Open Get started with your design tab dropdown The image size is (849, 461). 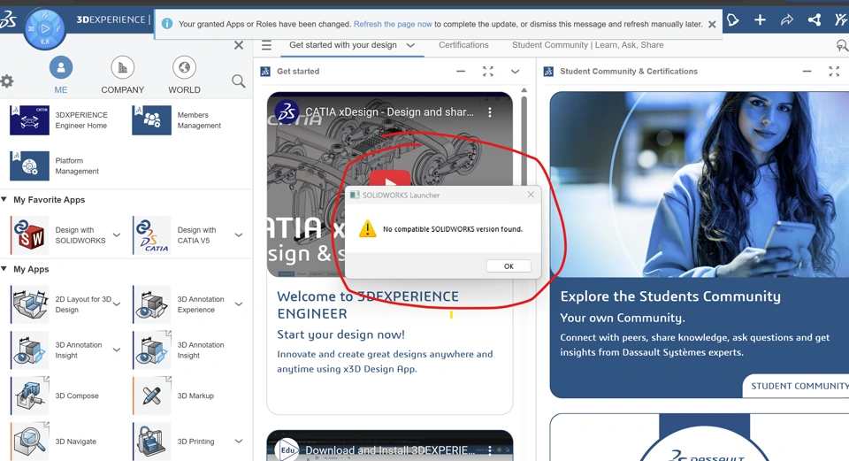410,45
